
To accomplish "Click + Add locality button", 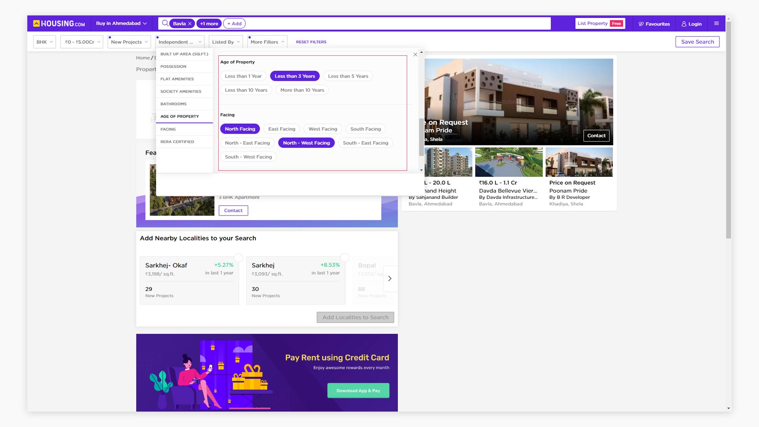I will [234, 24].
